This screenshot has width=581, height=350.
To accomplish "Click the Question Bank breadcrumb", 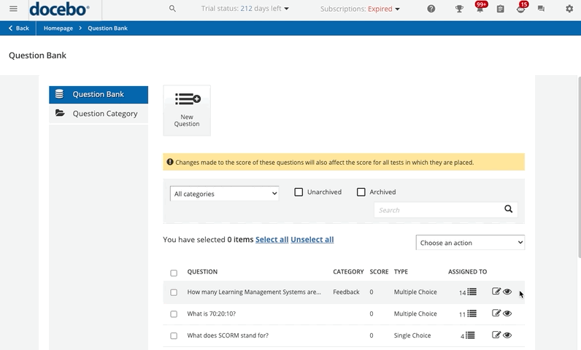I will coord(107,28).
